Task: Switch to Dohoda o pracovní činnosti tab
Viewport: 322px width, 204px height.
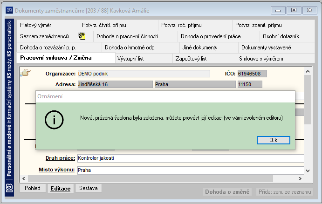Action: click(x=136, y=36)
